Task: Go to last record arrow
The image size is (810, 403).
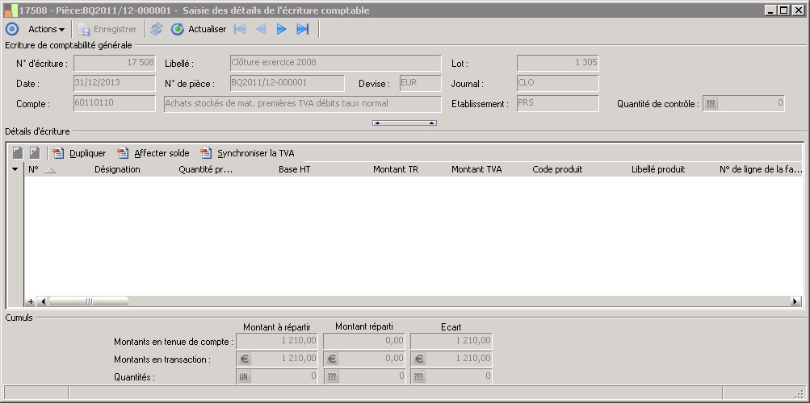Action: (x=303, y=29)
